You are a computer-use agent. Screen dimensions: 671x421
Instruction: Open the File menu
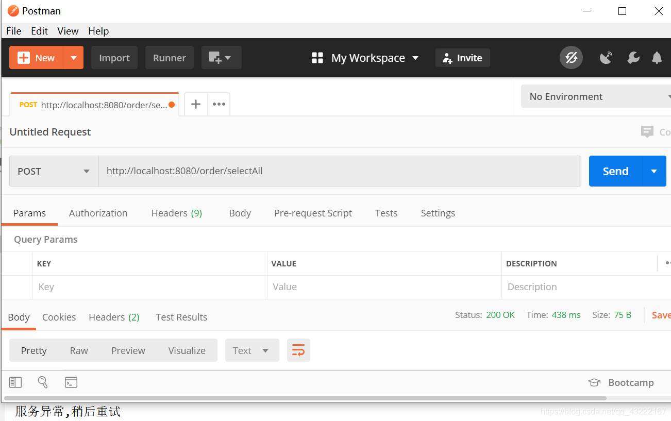coord(14,31)
